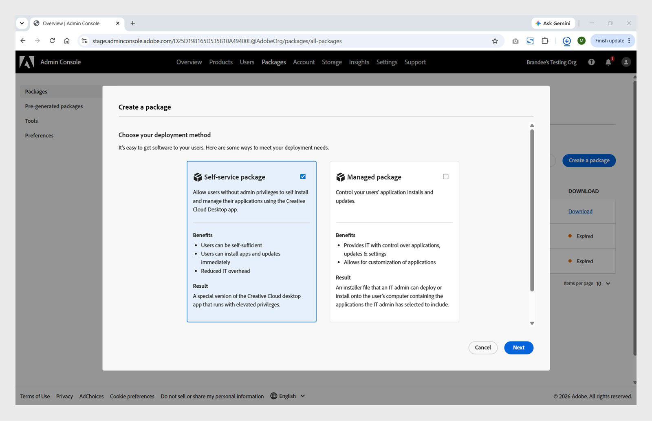Click the blue square extension icon
The width and height of the screenshot is (652, 421).
pyautogui.click(x=530, y=41)
